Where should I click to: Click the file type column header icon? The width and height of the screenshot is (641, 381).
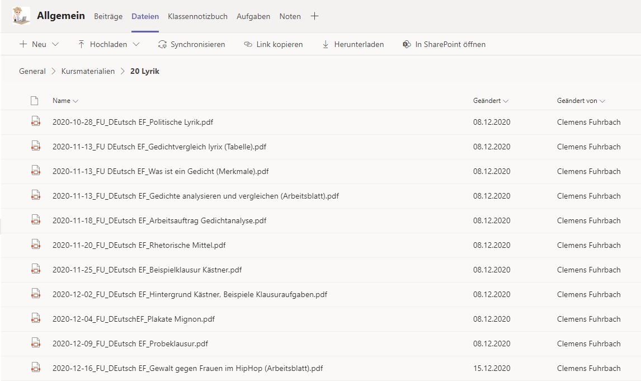click(35, 101)
